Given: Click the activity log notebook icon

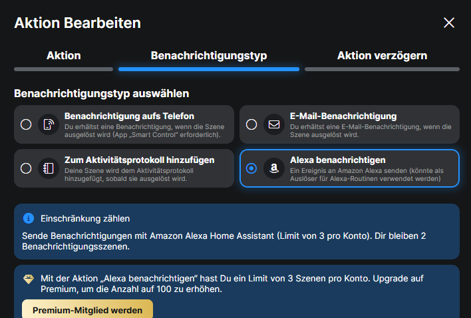Looking at the screenshot, I should coord(49,168).
